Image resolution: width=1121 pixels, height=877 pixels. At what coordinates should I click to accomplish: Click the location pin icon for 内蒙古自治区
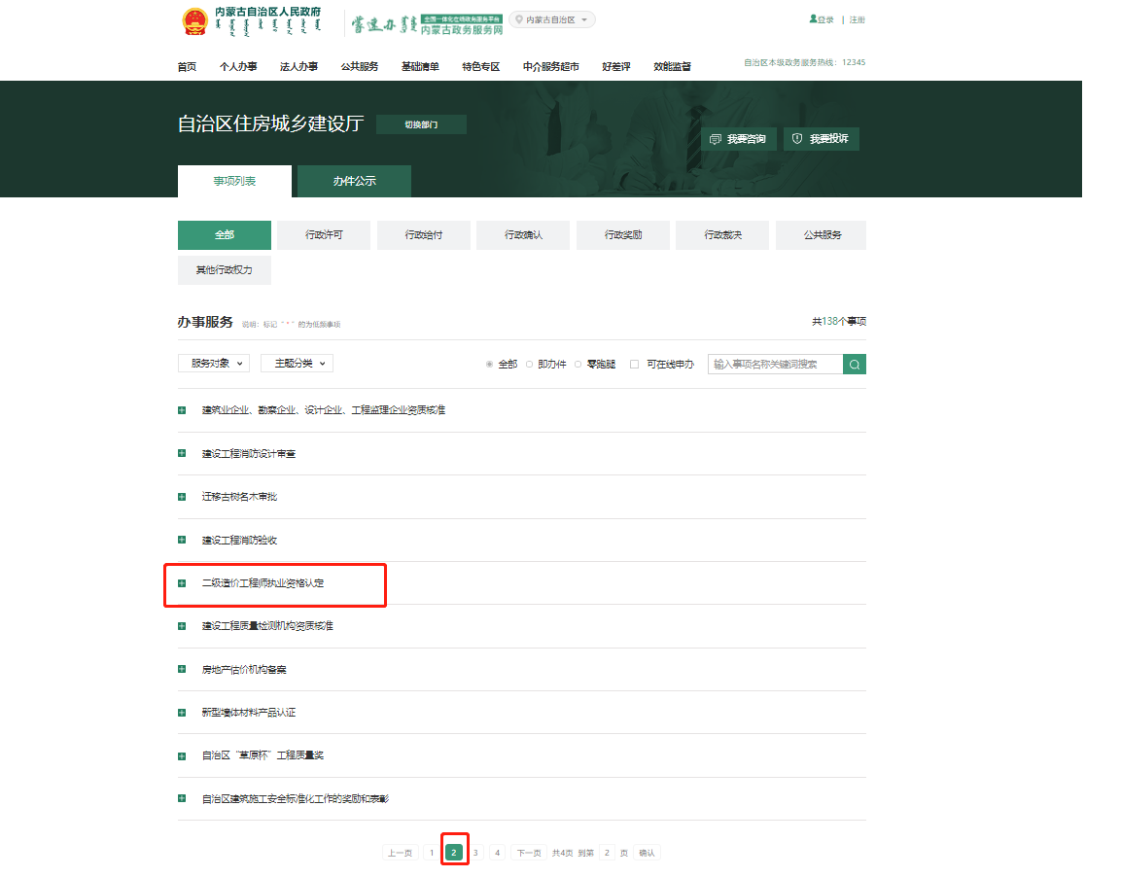[x=519, y=19]
